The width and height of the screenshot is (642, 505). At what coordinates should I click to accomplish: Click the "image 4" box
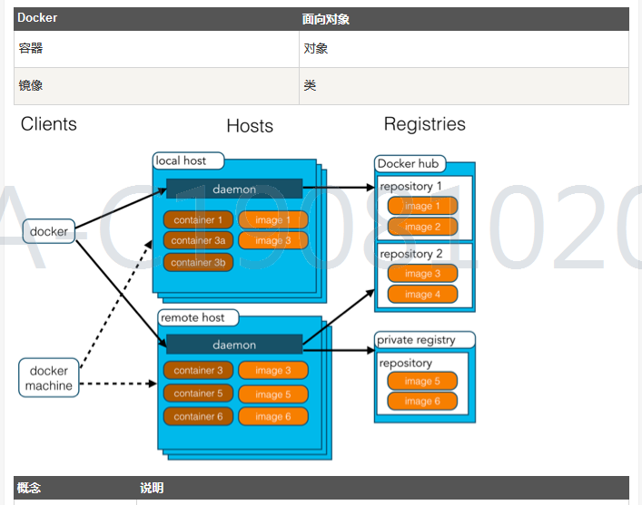(x=422, y=295)
